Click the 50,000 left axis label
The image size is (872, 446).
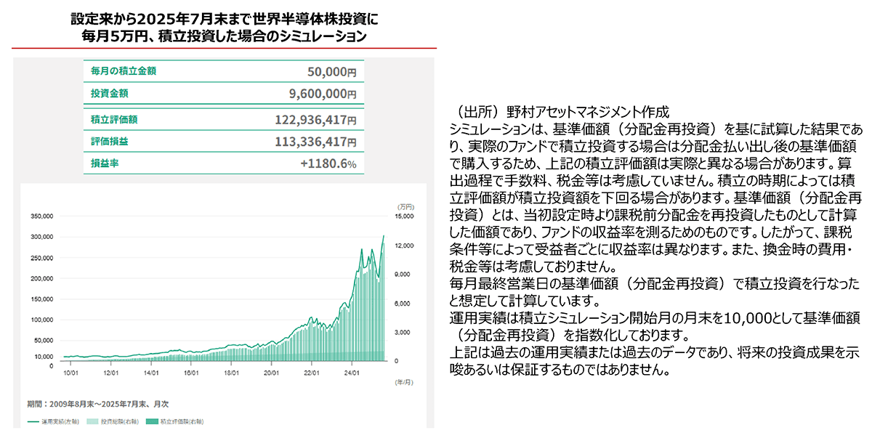pos(44,340)
